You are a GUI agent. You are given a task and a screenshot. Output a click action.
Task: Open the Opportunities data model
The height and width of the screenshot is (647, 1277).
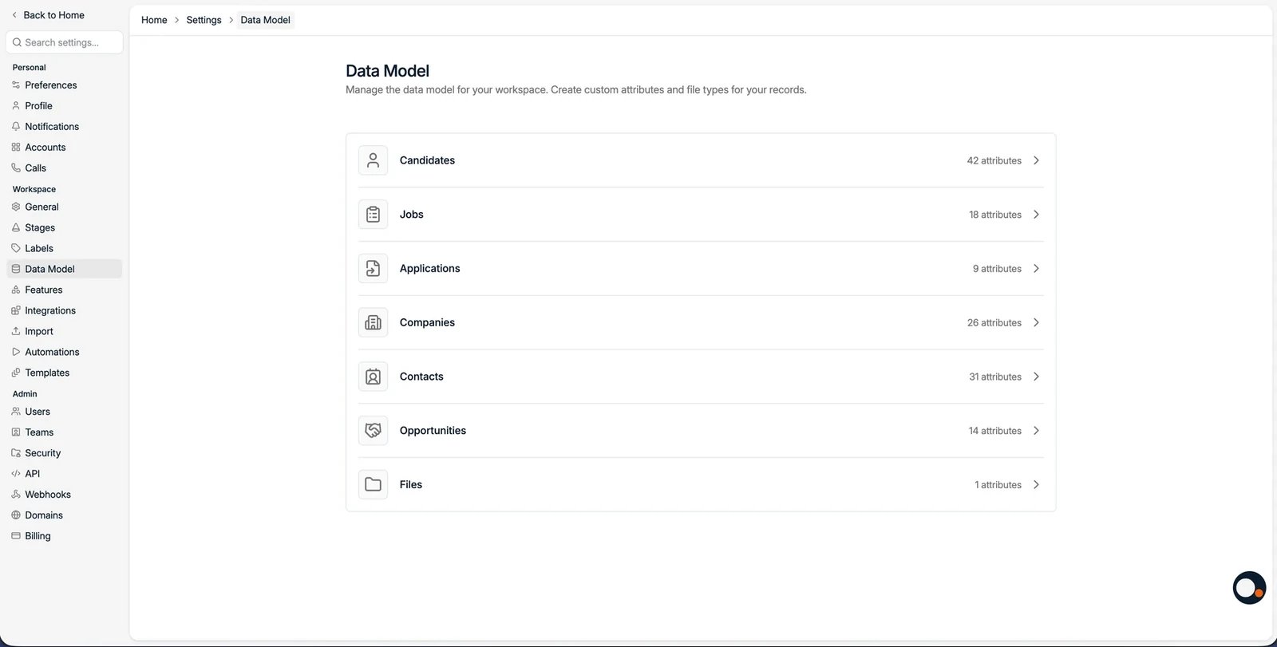click(701, 431)
